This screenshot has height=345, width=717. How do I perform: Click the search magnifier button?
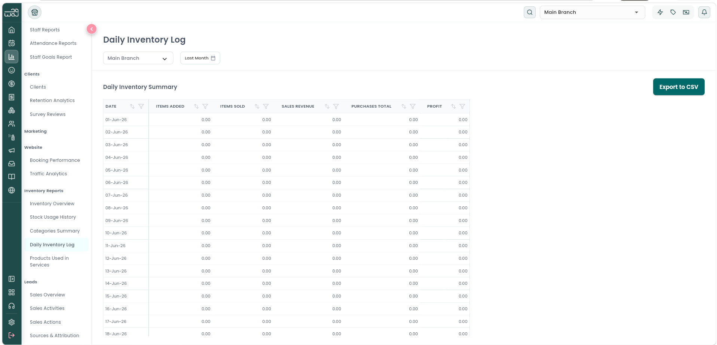(x=530, y=12)
